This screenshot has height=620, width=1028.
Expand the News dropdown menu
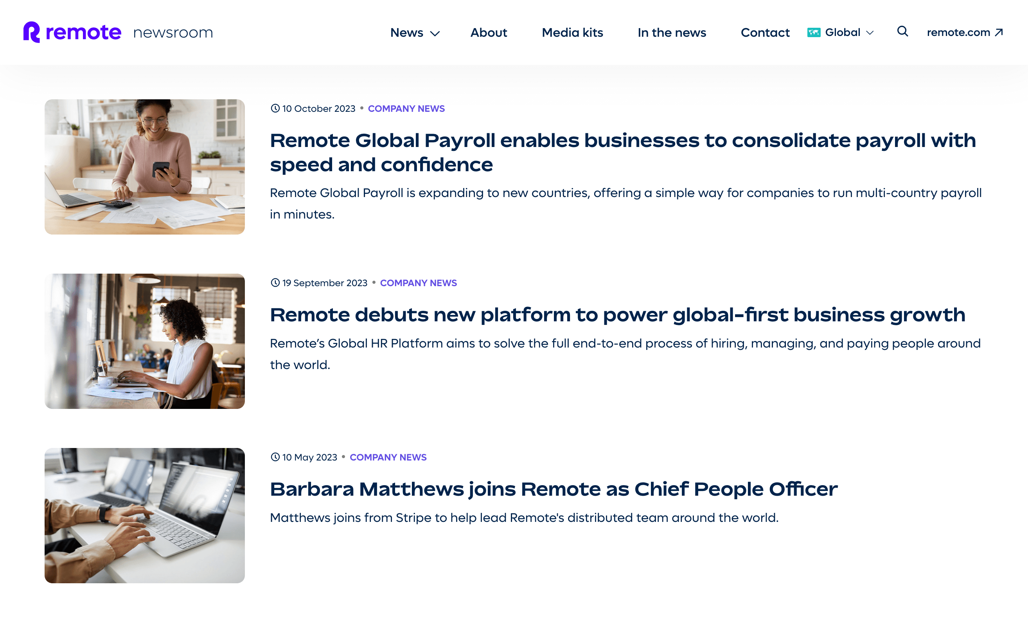pos(407,32)
